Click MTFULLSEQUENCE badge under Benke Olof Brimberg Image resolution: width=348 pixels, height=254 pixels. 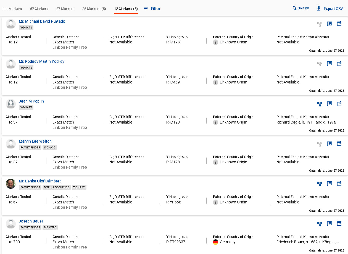(57, 187)
